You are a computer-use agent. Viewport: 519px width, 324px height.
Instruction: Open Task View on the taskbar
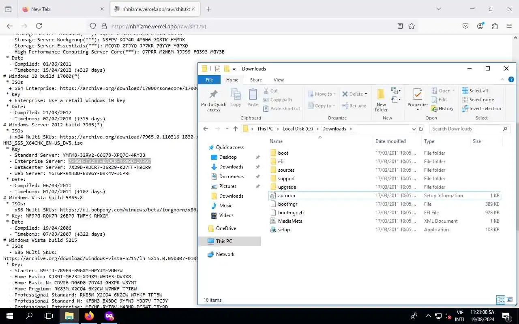pyautogui.click(x=49, y=316)
